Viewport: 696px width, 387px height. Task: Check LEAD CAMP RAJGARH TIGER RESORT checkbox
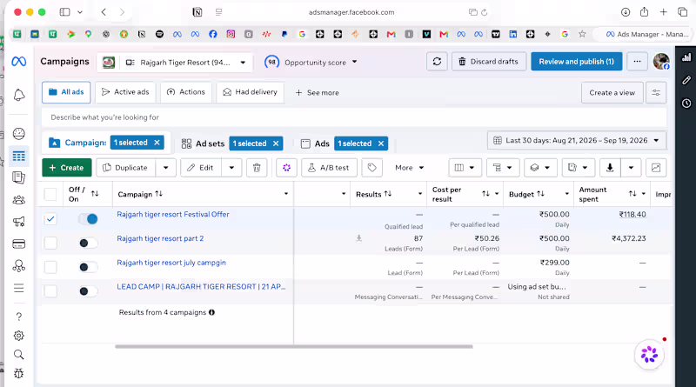point(50,291)
